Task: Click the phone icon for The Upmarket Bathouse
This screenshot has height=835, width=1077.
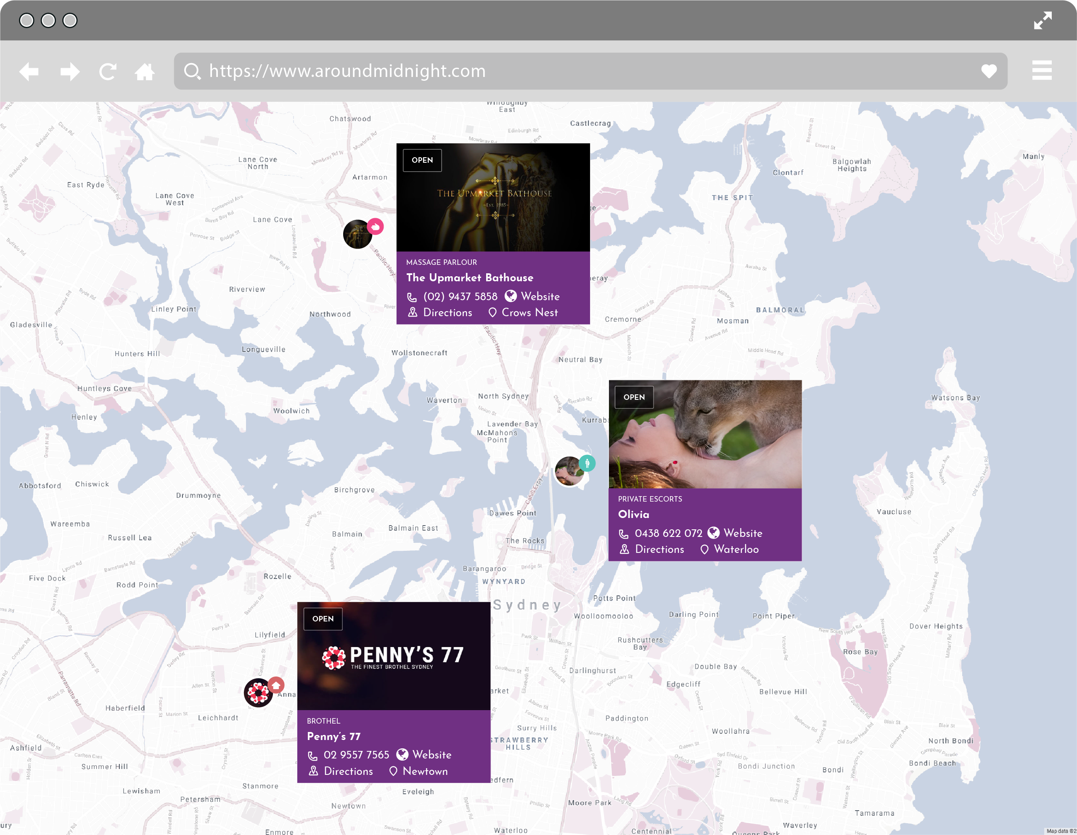Action: 412,296
